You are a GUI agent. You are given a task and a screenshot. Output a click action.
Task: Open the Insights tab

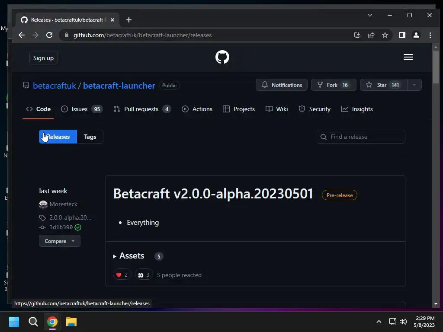coord(357,109)
